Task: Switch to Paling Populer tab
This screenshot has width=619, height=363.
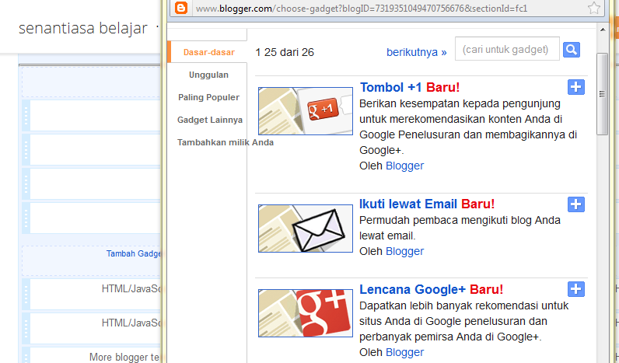Action: 208,97
